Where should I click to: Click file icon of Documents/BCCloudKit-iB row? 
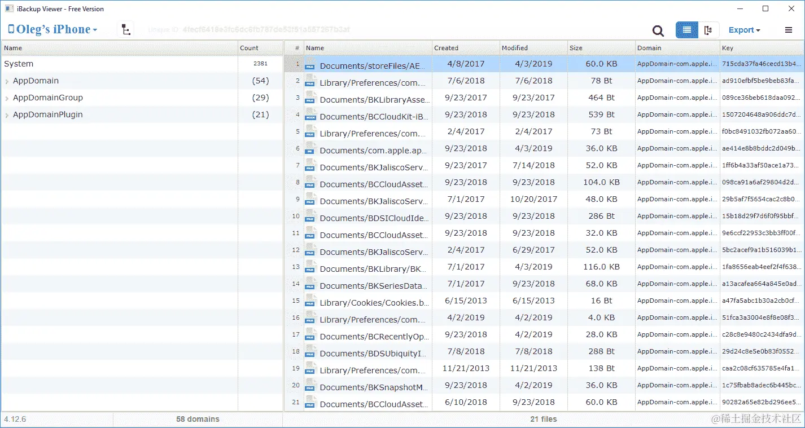(x=310, y=114)
